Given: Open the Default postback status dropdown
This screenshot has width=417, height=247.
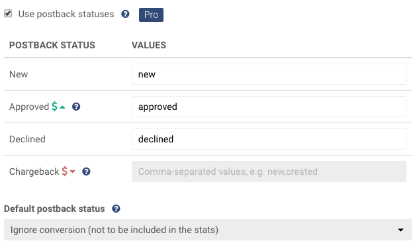Looking at the screenshot, I should (x=208, y=230).
